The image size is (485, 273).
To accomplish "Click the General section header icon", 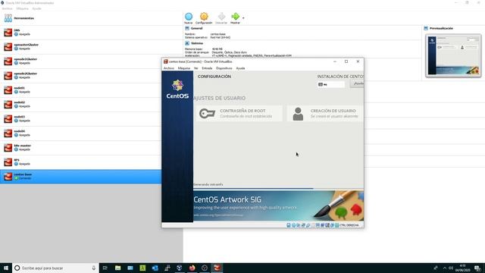I will (187, 28).
